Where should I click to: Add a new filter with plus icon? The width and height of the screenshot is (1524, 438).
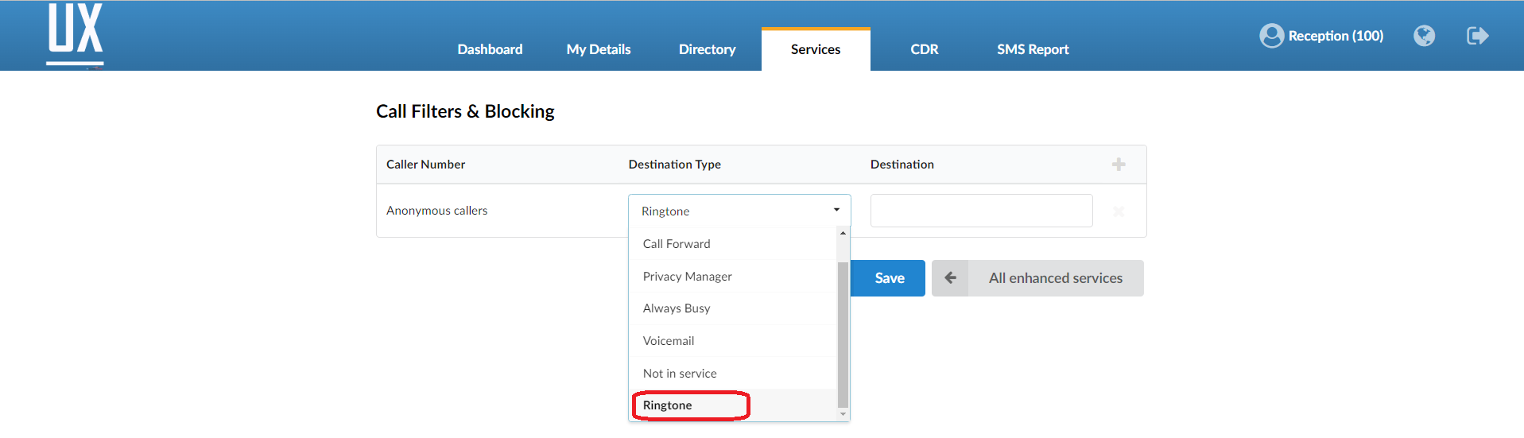(1119, 165)
